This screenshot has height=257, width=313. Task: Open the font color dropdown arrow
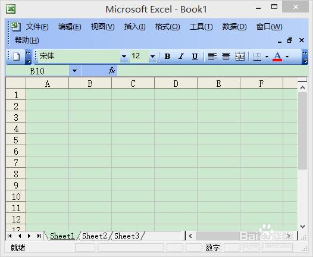pos(287,57)
